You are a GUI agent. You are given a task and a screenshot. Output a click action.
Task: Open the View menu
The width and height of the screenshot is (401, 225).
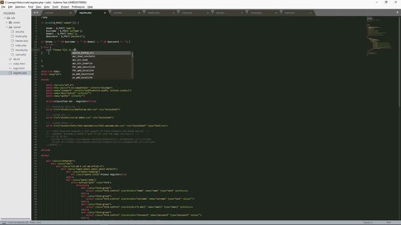(38, 7)
